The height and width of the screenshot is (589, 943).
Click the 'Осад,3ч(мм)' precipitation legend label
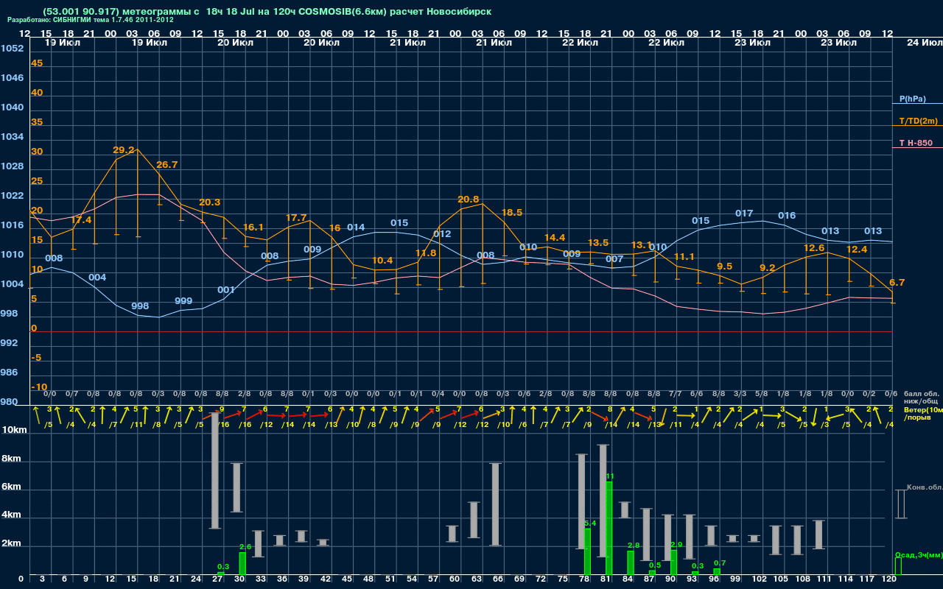(919, 554)
